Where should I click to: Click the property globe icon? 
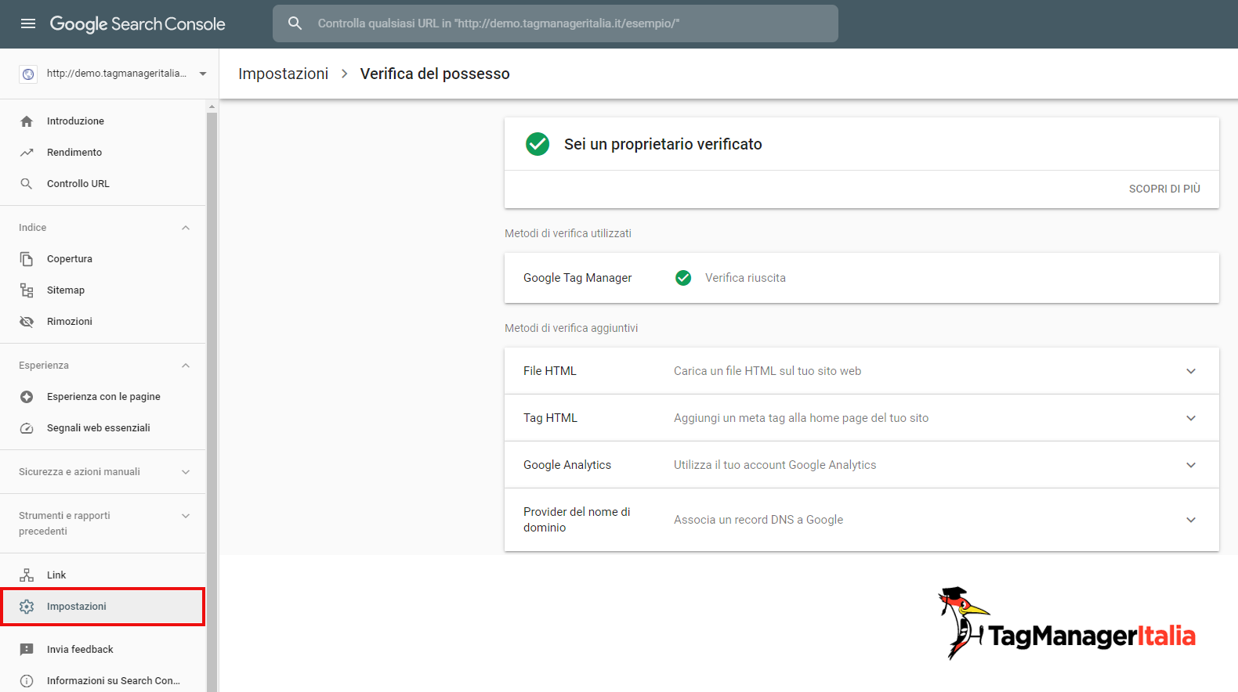coord(28,74)
